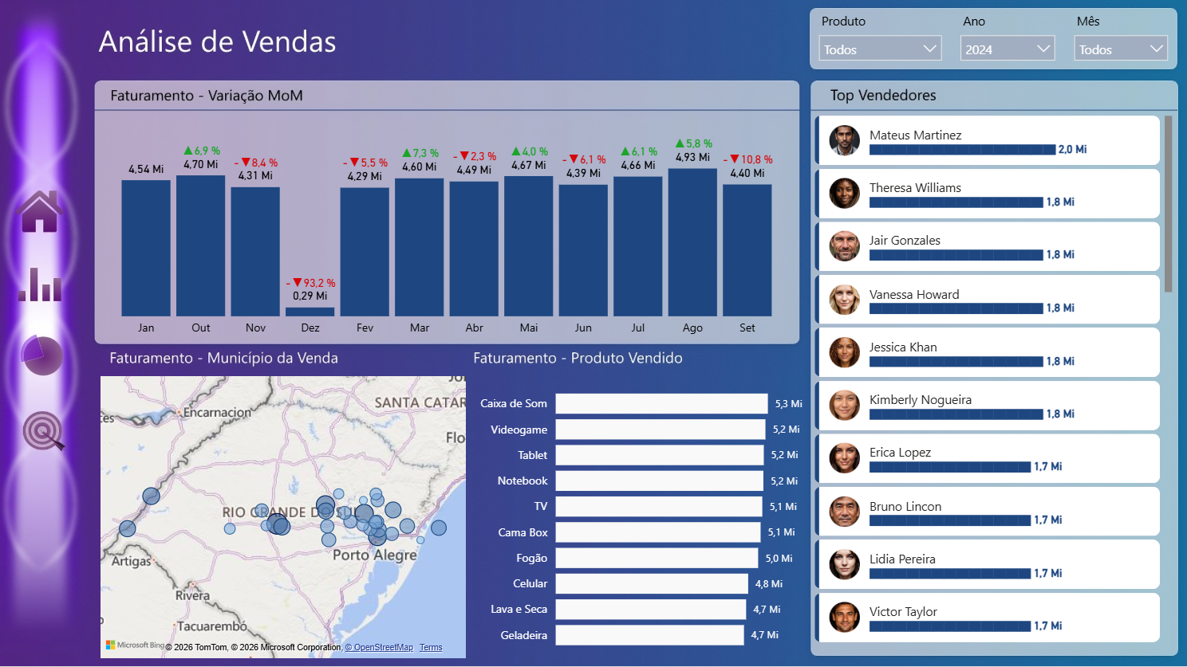This screenshot has width=1187, height=667.
Task: Select the Notebook product bar
Action: pyautogui.click(x=660, y=481)
